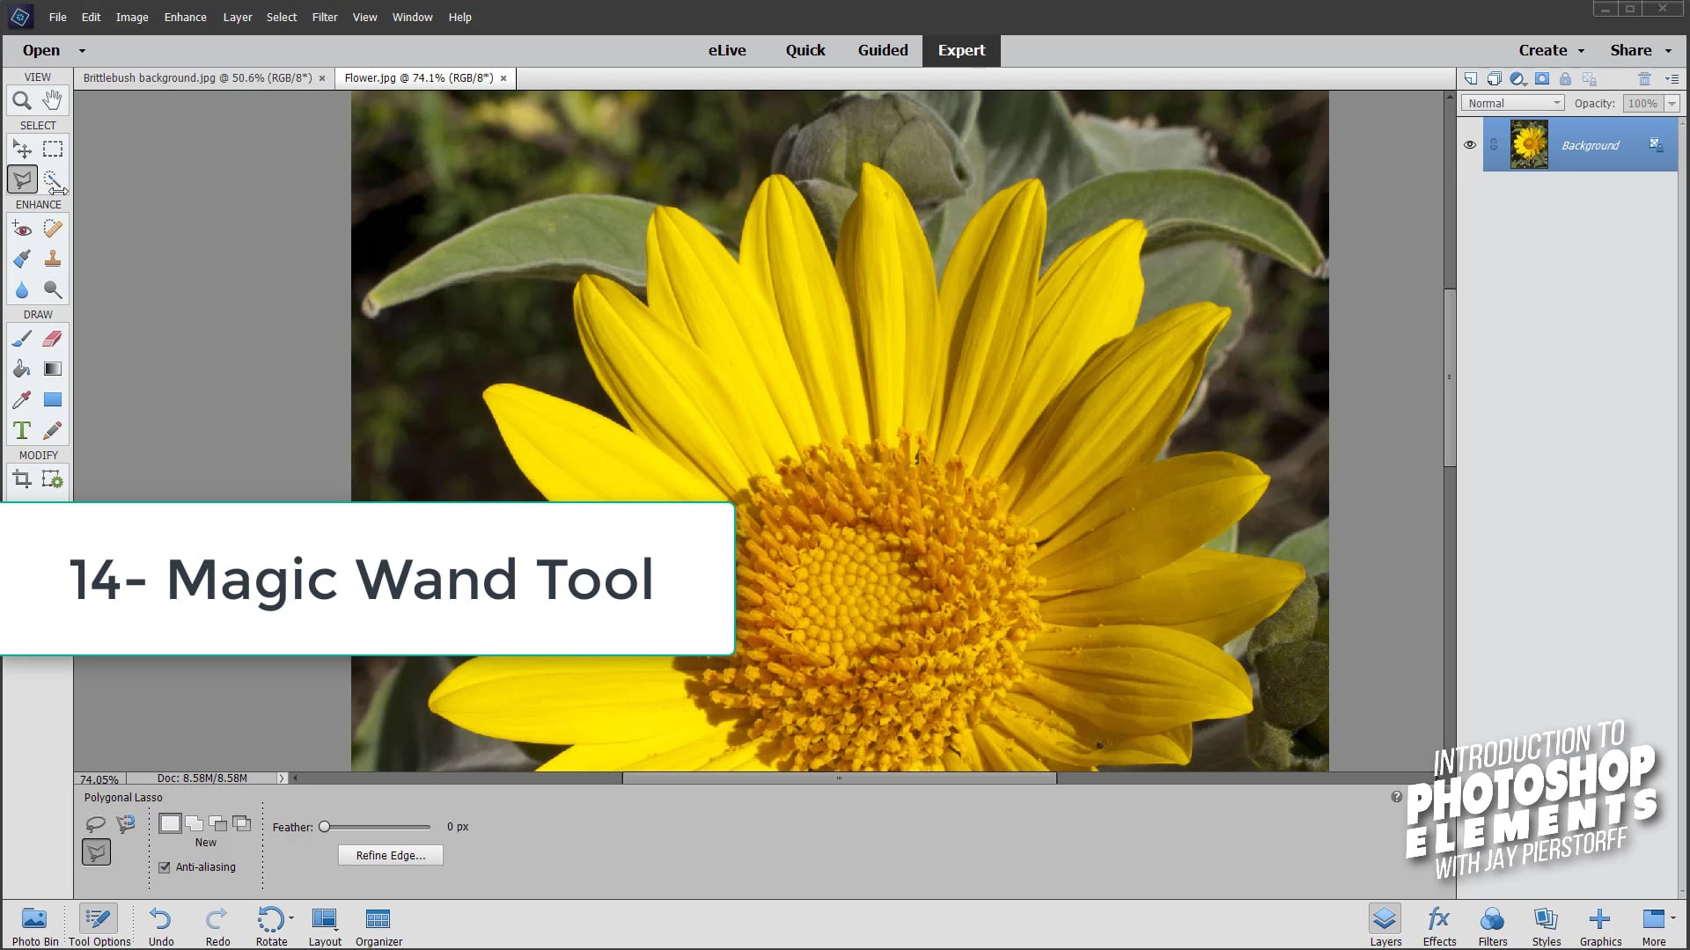The height and width of the screenshot is (950, 1690).
Task: Select the Clone Stamp tool
Action: pyautogui.click(x=52, y=259)
